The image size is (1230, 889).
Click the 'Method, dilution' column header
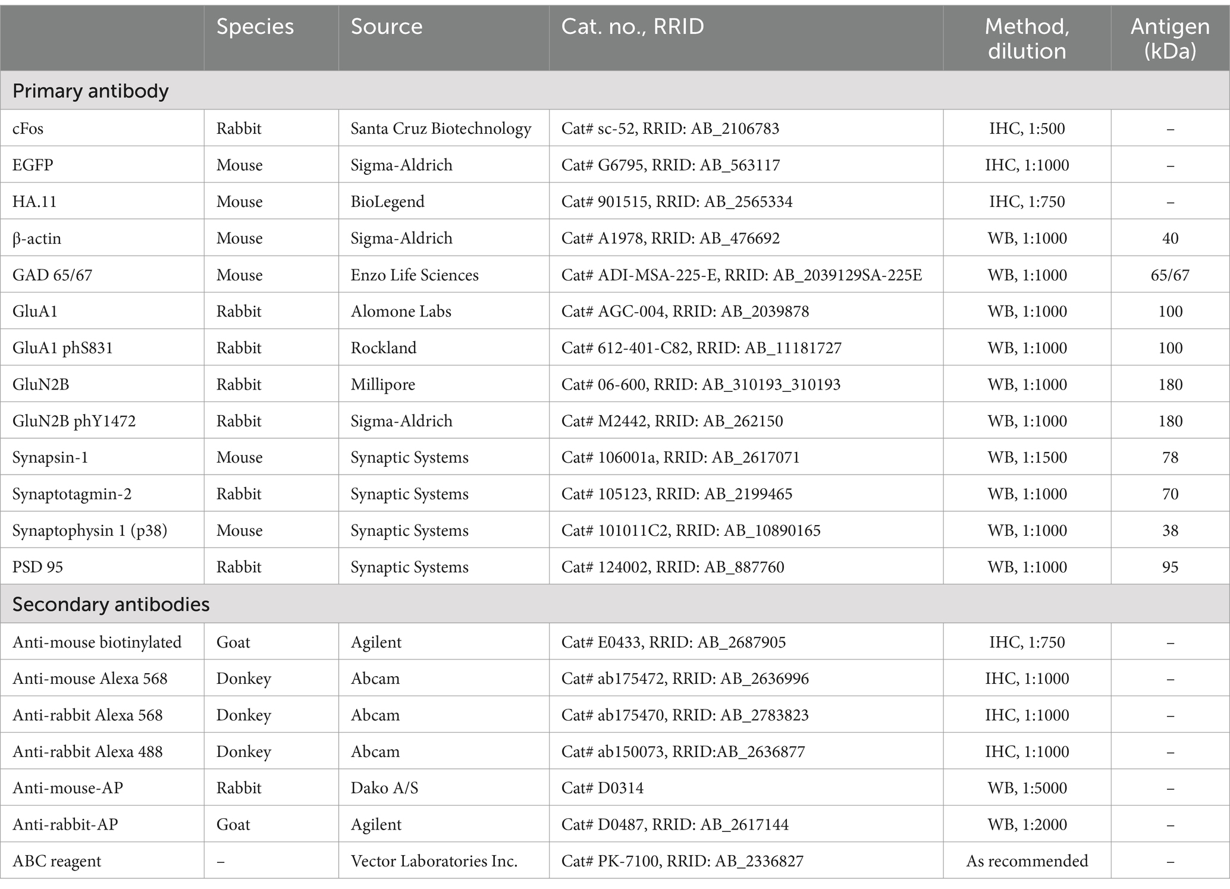[x=1027, y=39]
